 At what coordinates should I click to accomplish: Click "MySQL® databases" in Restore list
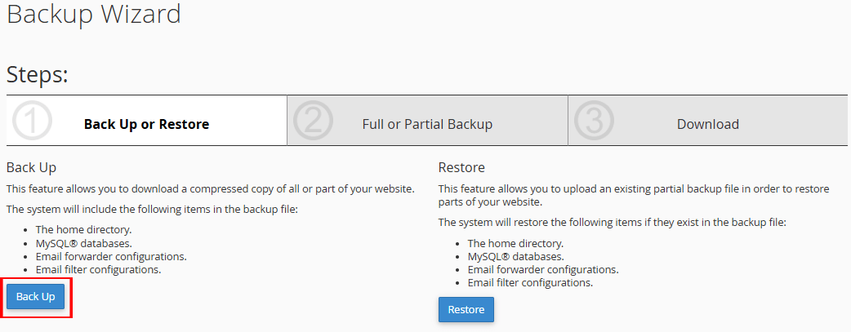coord(515,256)
